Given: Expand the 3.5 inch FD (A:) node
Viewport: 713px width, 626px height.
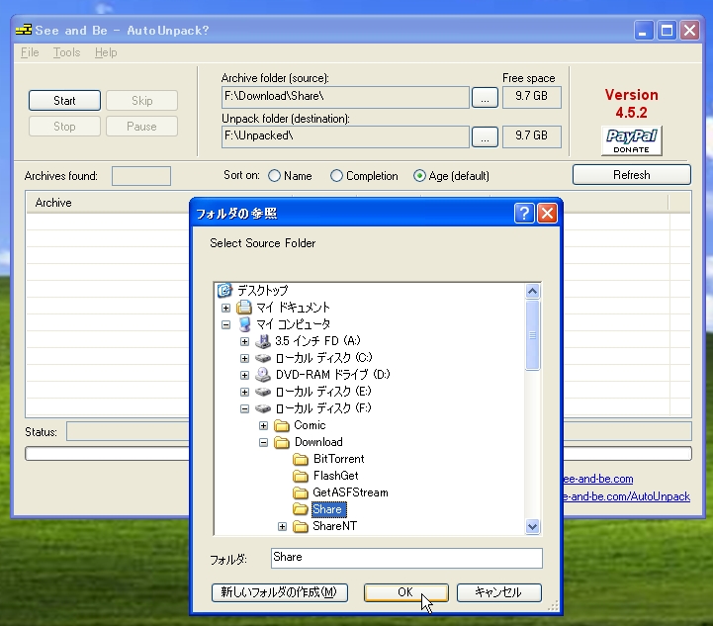Looking at the screenshot, I should tap(244, 341).
